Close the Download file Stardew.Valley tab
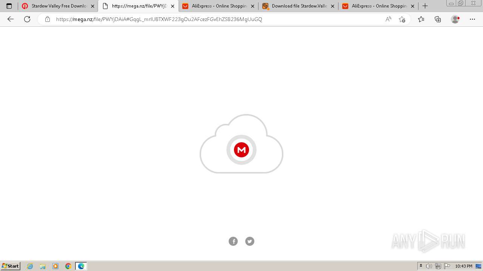The width and height of the screenshot is (483, 271). point(332,6)
